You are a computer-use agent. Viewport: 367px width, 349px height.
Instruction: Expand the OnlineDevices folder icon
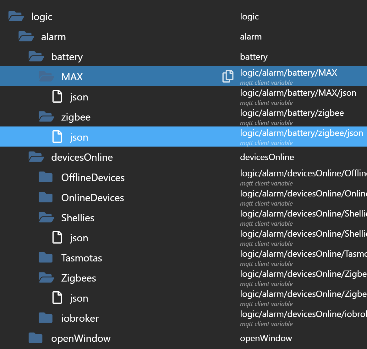[46, 197]
